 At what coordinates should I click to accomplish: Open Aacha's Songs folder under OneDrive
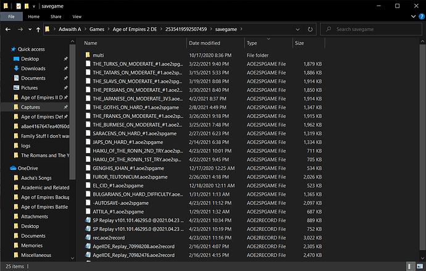(x=36, y=178)
